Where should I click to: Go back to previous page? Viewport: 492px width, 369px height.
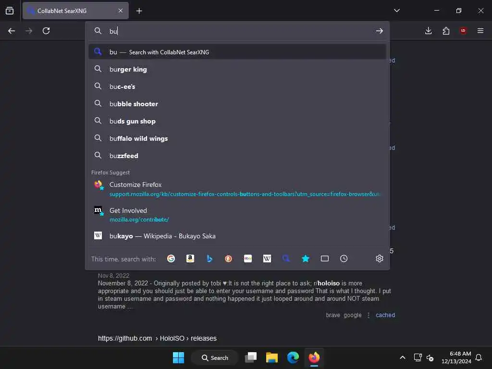click(x=12, y=31)
